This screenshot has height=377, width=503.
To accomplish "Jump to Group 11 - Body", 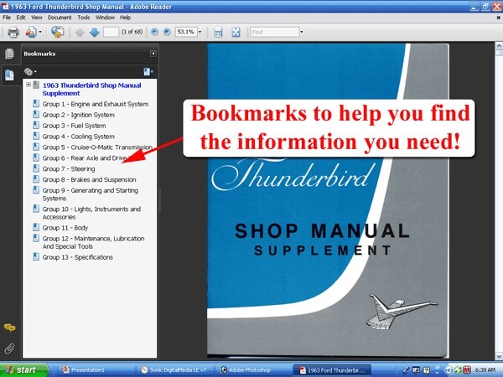I will coord(65,228).
